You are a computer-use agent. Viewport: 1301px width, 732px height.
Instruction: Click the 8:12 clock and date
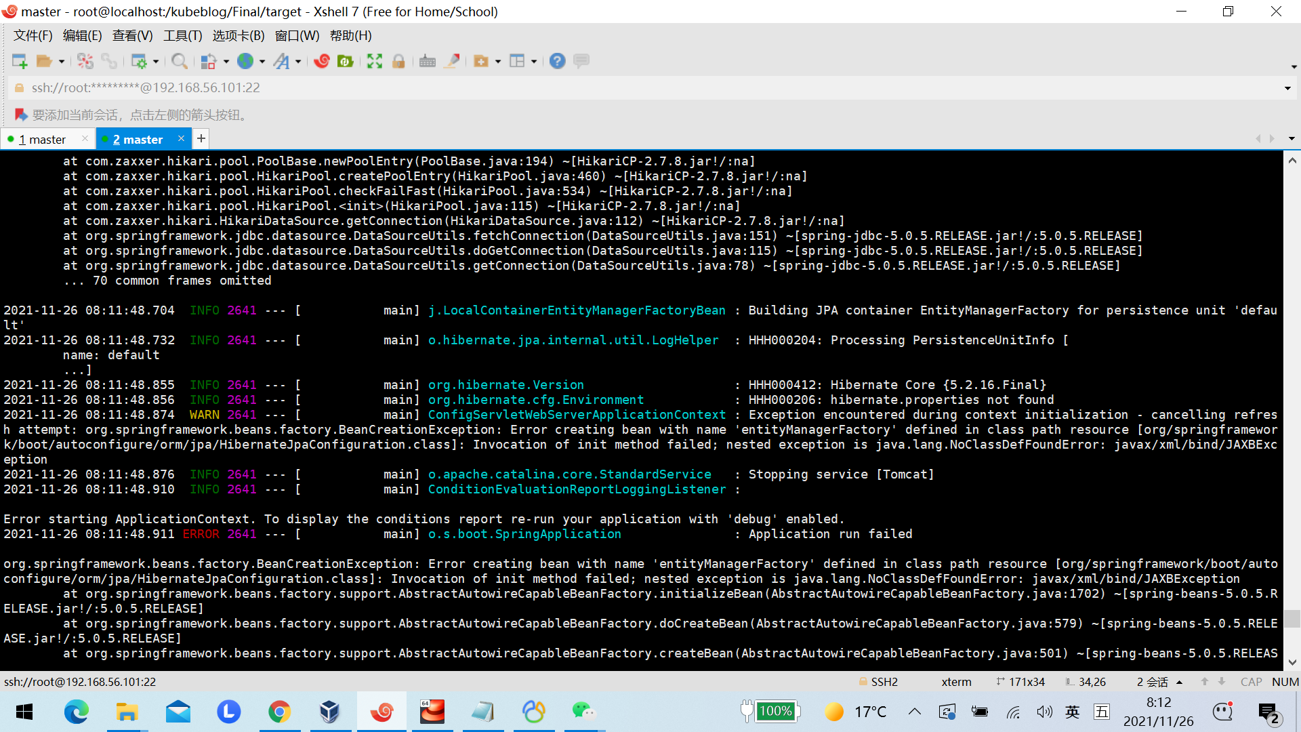pos(1159,712)
